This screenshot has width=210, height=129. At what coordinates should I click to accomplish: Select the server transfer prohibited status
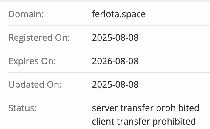coord(146,108)
